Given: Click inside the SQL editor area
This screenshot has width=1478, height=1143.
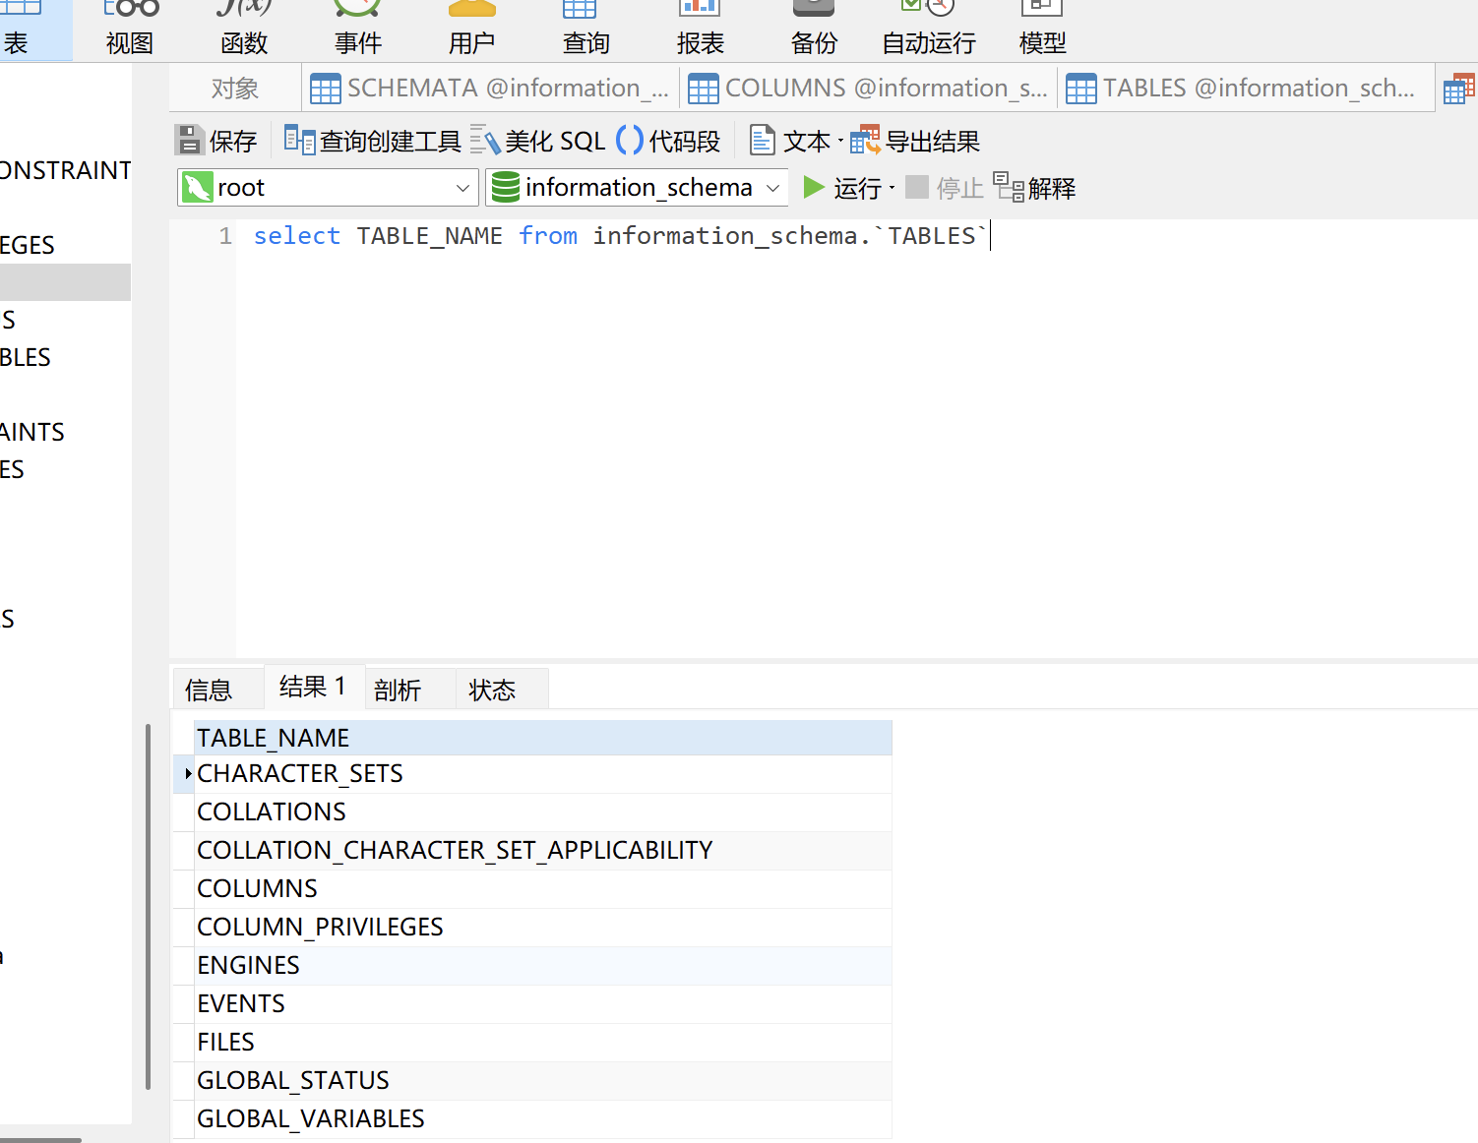Looking at the screenshot, I should click(x=787, y=443).
